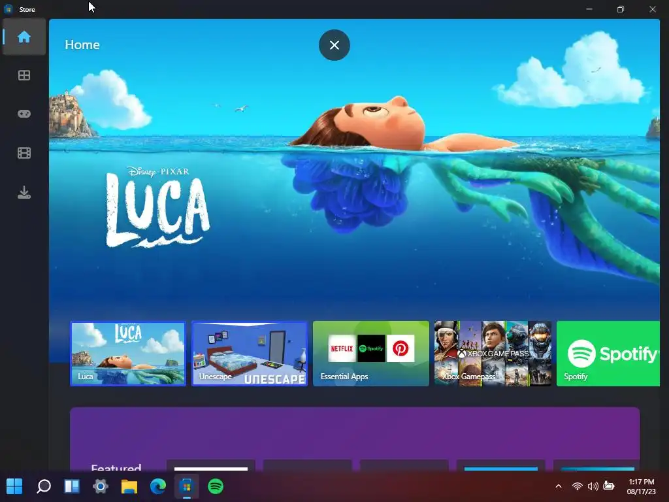Launch Spotify from the taskbar
The width and height of the screenshot is (669, 502).
216,486
